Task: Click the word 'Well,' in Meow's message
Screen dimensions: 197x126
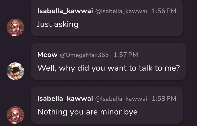Action: tap(47, 68)
